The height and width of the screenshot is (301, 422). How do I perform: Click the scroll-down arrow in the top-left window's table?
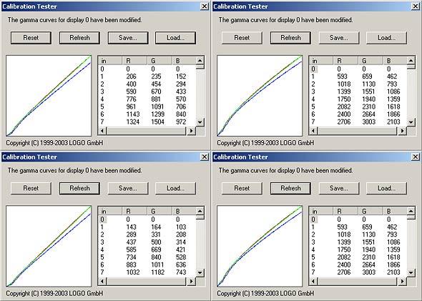pos(200,122)
